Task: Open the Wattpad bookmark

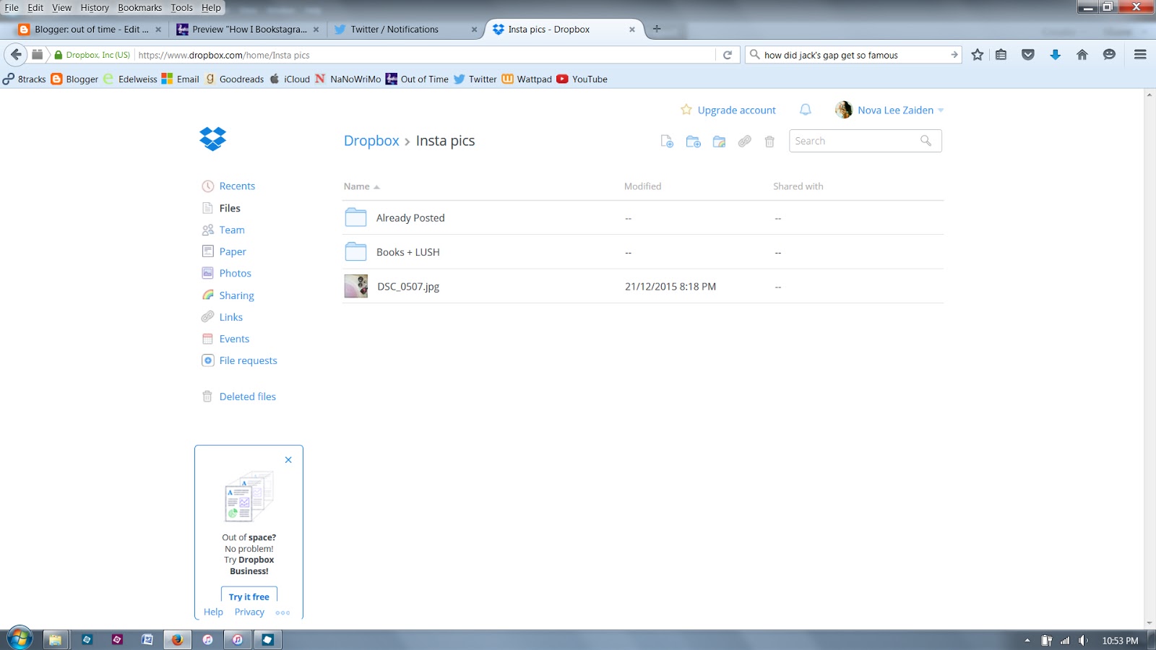Action: point(527,79)
